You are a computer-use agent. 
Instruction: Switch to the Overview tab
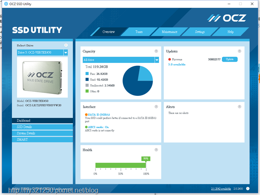[x=109, y=32]
